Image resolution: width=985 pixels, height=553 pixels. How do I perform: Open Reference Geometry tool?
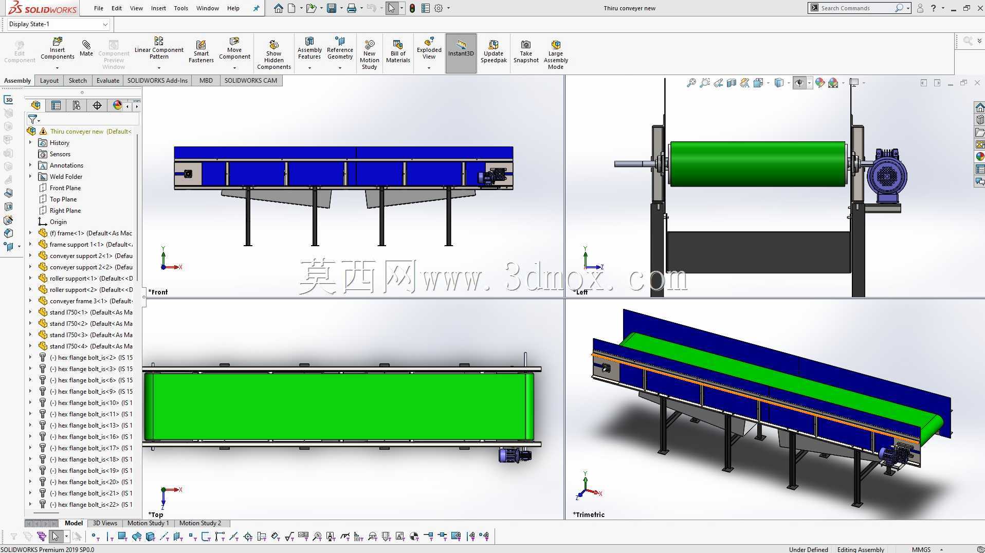pyautogui.click(x=340, y=48)
